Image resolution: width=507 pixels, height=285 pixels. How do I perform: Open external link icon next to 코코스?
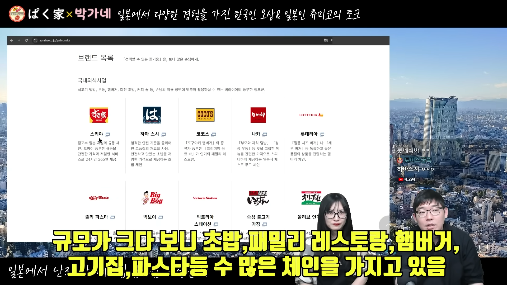click(x=214, y=134)
